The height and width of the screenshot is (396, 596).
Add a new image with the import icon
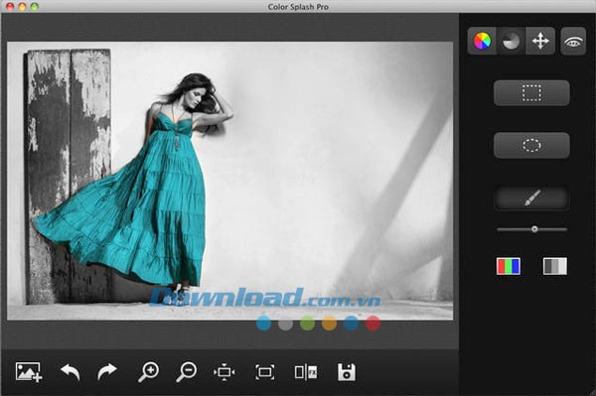[29, 372]
